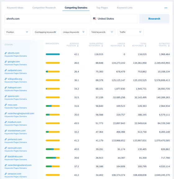Click Domains link under amazon.com
This screenshot has height=179, width=174.
[23, 177]
